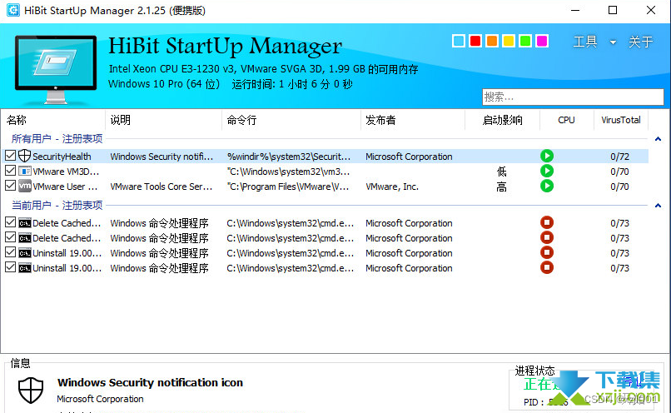Click the VMware VM3D entry icon

pyautogui.click(x=25, y=172)
